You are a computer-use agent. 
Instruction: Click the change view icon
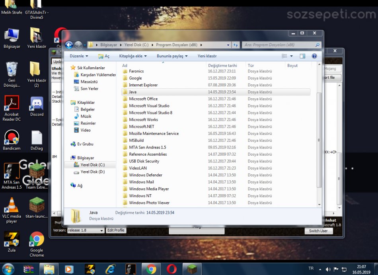(x=284, y=56)
